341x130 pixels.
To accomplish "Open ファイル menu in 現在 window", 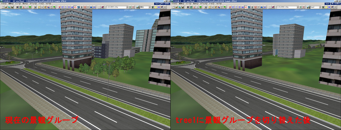I will coord(4,4).
